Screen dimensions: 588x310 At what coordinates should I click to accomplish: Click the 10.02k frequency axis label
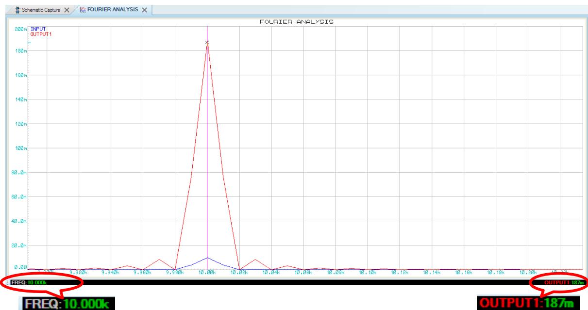[239, 273]
